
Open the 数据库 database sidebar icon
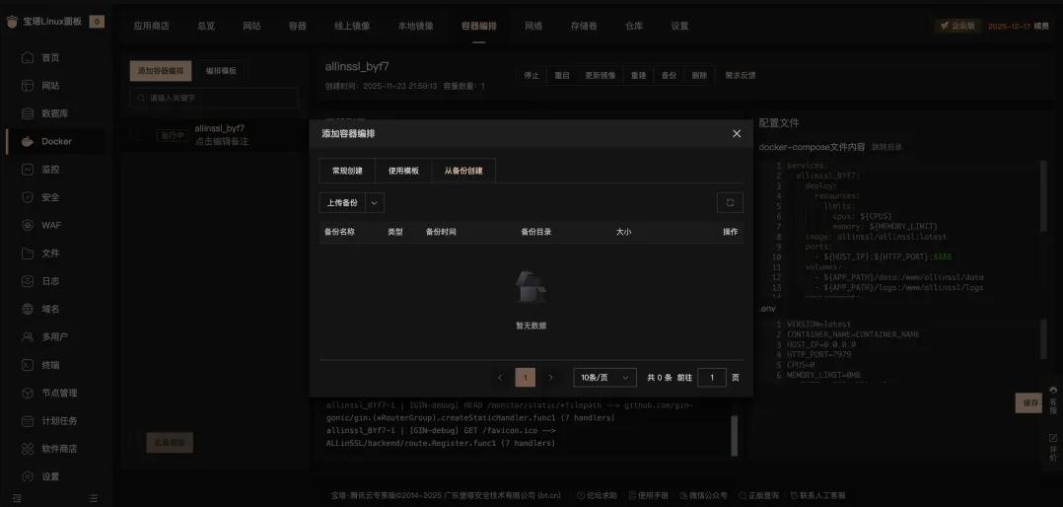click(28, 113)
